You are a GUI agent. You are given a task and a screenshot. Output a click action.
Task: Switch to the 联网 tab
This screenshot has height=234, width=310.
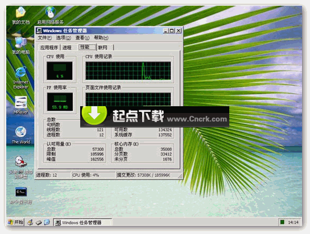click(105, 48)
